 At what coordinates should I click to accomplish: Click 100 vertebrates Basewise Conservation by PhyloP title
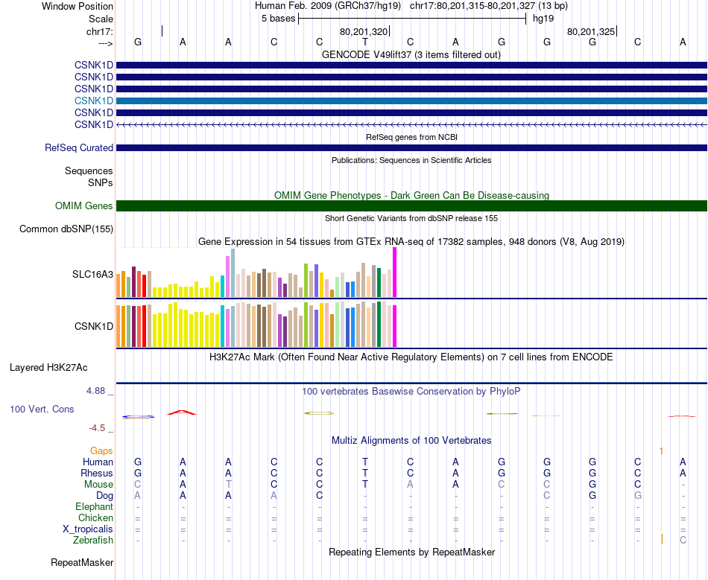point(411,392)
